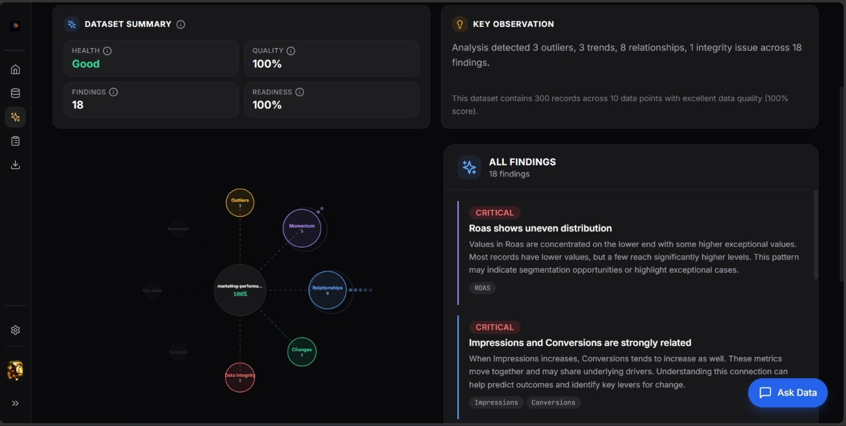Open the database icon in sidebar
This screenshot has height=426, width=846.
pos(15,93)
